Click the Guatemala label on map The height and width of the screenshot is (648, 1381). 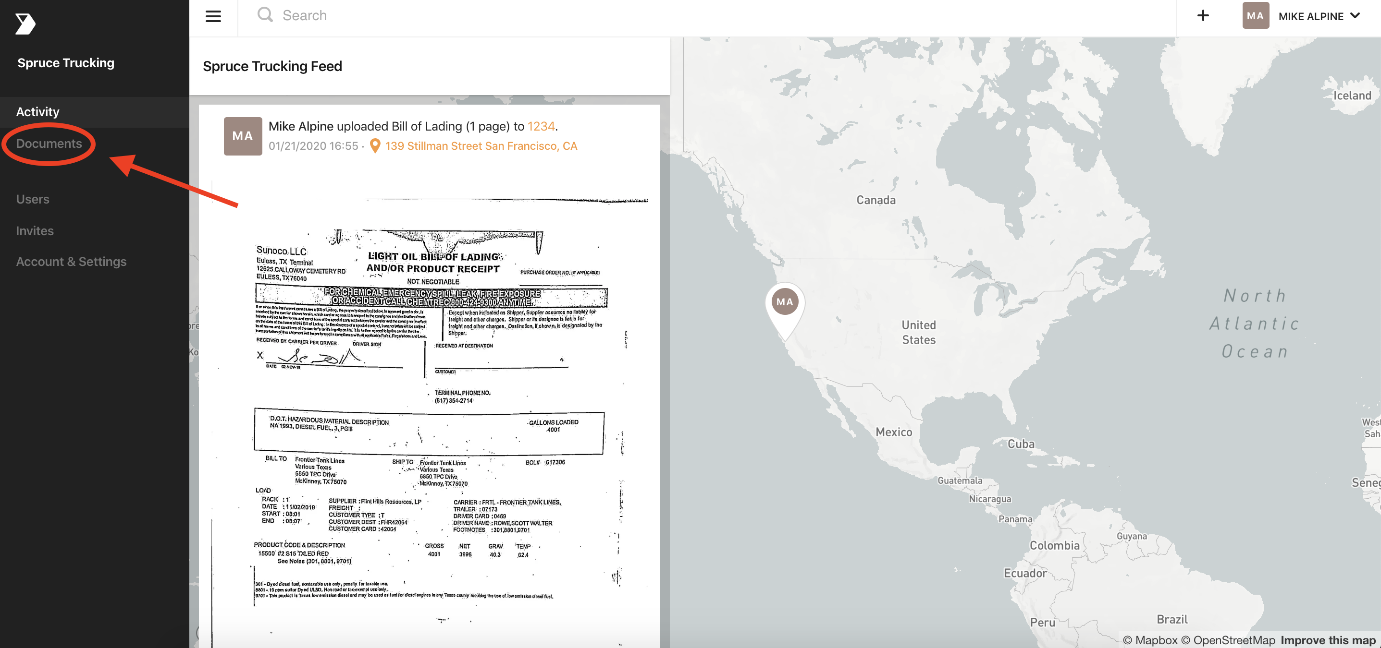[x=960, y=481]
